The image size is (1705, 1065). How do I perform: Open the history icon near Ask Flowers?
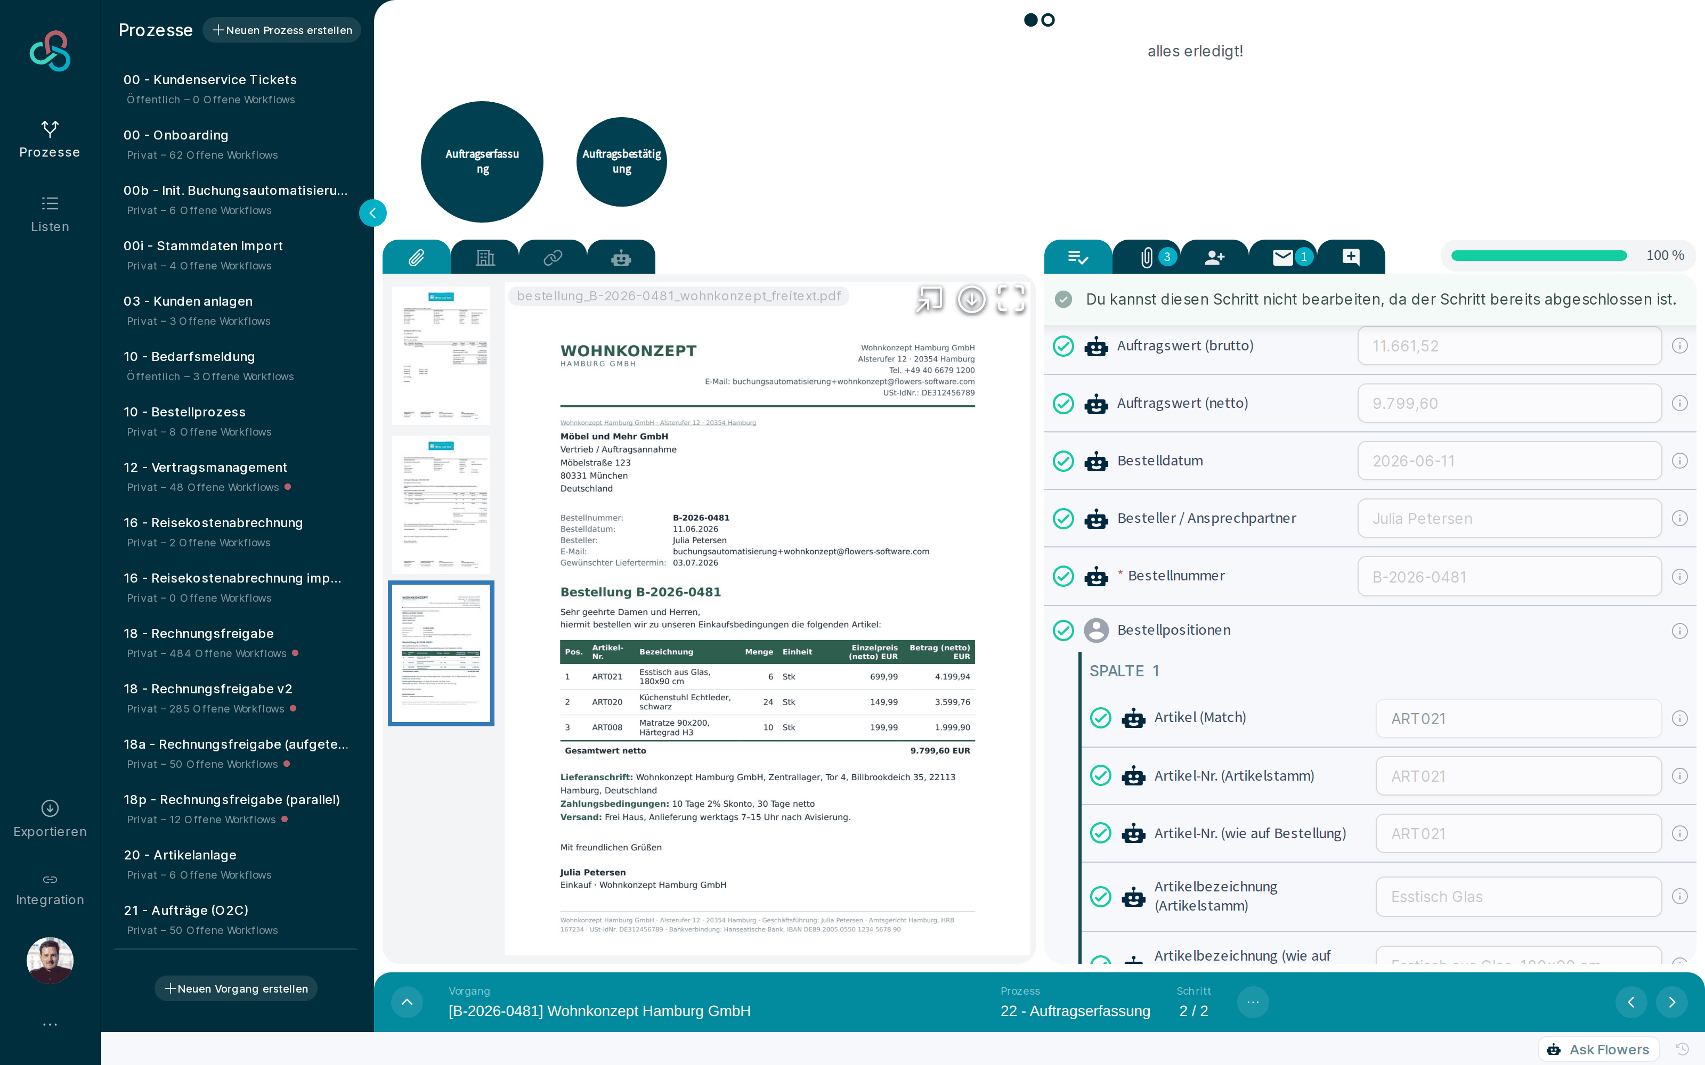[x=1683, y=1049]
